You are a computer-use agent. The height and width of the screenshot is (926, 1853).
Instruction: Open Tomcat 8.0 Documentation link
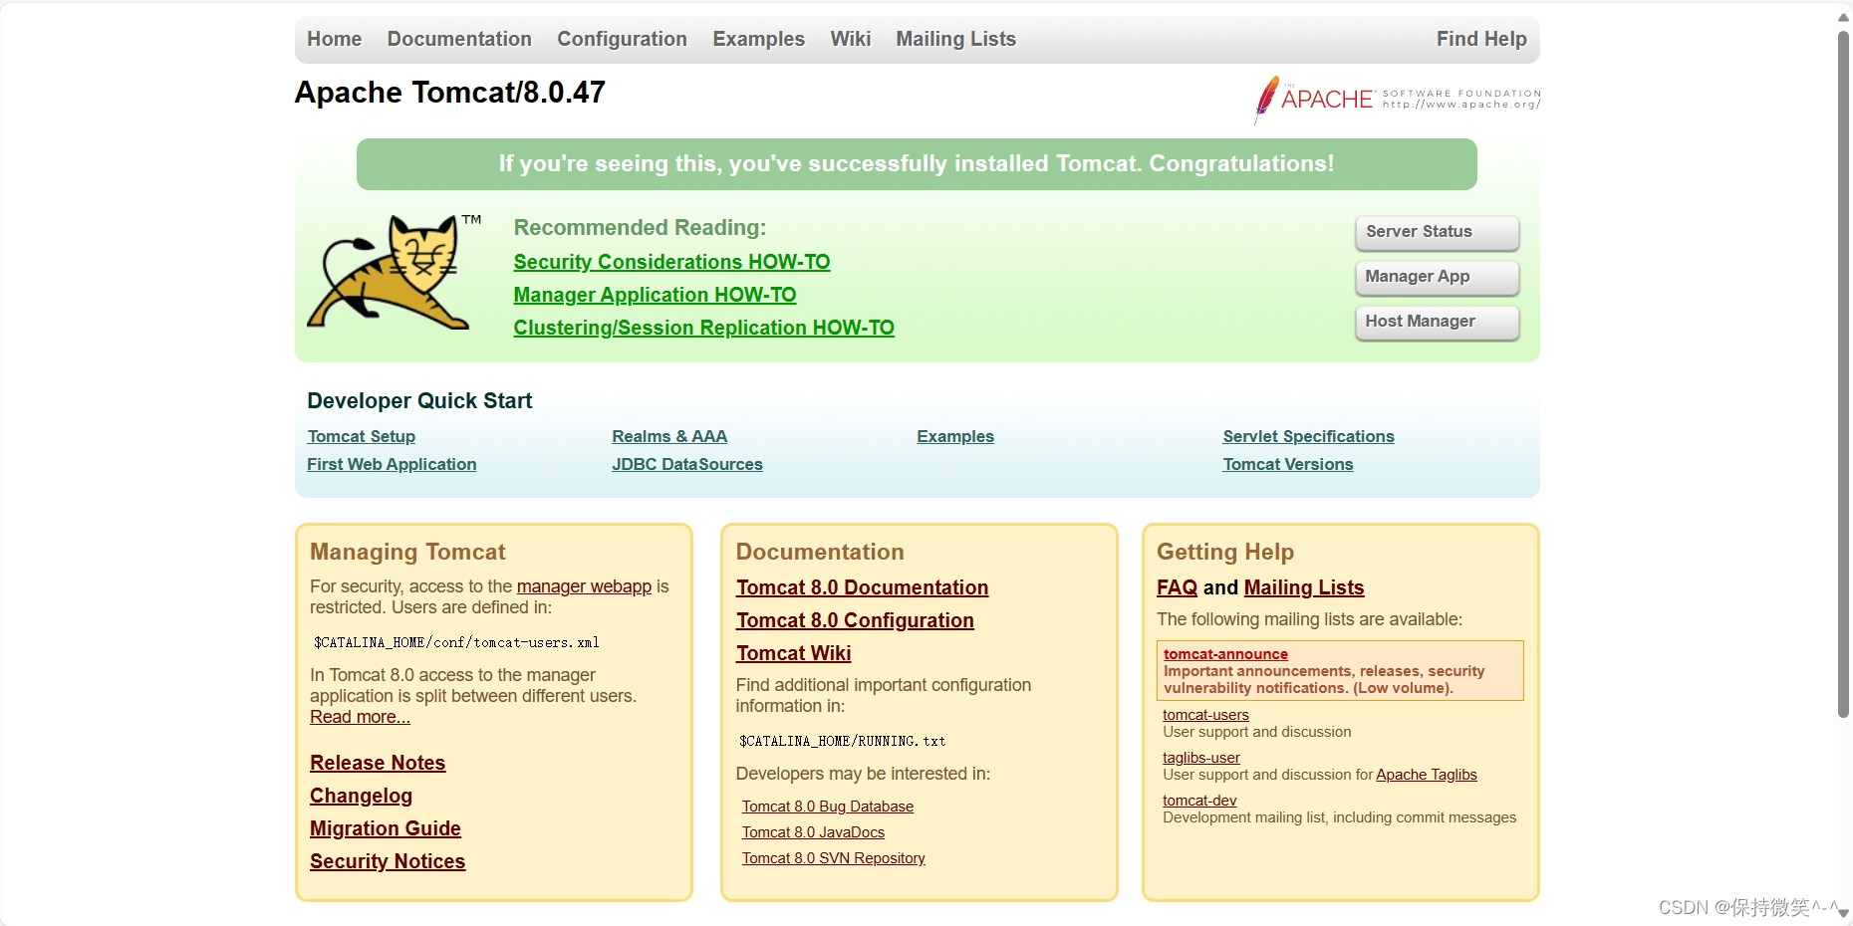pos(862,587)
